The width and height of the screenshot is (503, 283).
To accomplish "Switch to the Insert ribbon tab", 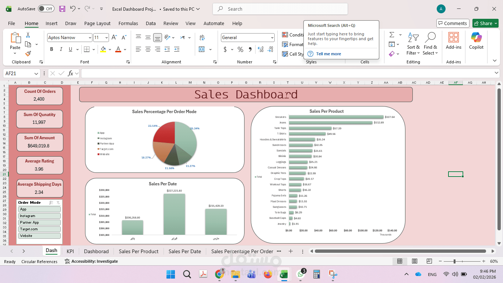I will (x=51, y=23).
